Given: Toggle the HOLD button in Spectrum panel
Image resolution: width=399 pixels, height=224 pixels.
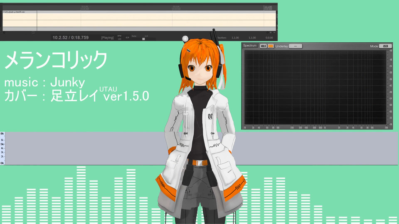Looking at the screenshot, I should click(263, 46).
